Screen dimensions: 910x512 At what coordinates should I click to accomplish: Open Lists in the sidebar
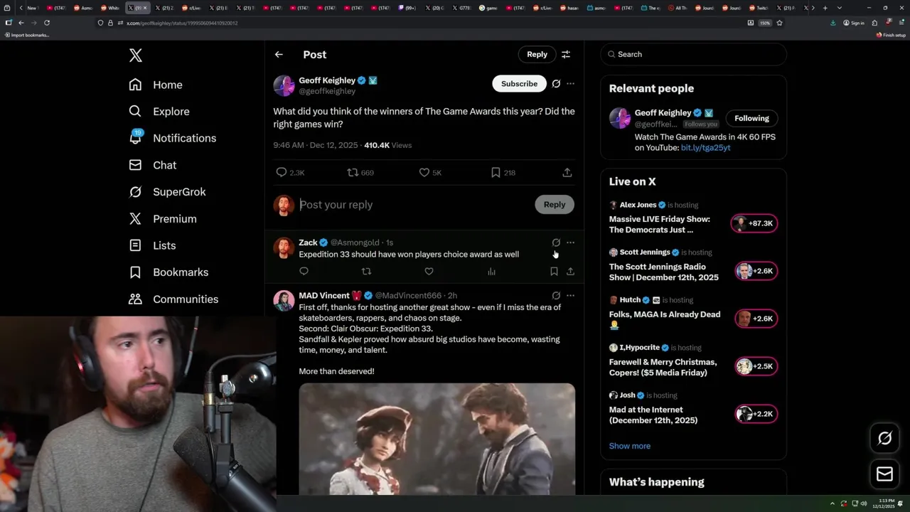pyautogui.click(x=152, y=245)
